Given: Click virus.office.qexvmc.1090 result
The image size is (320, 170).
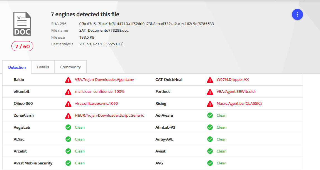Looking at the screenshot, I should (96, 103).
